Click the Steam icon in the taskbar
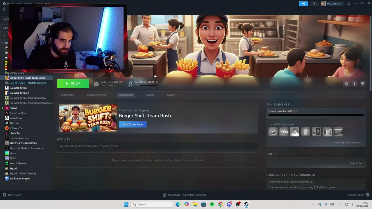 246,204
